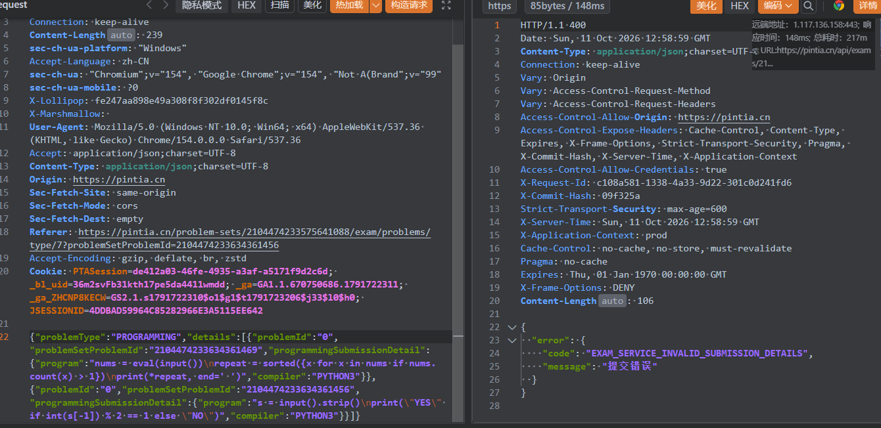Click the 扫描 button

coord(279,6)
